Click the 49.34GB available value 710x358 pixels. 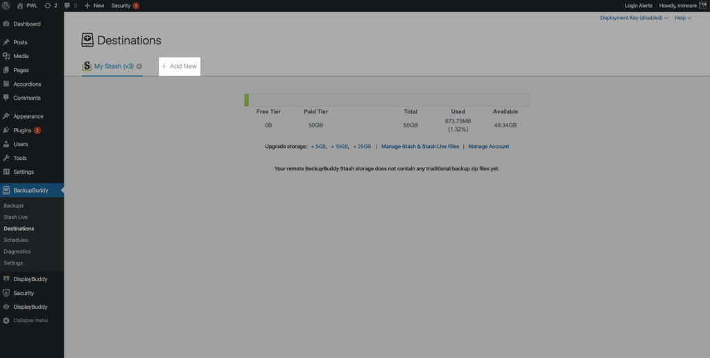click(x=505, y=125)
